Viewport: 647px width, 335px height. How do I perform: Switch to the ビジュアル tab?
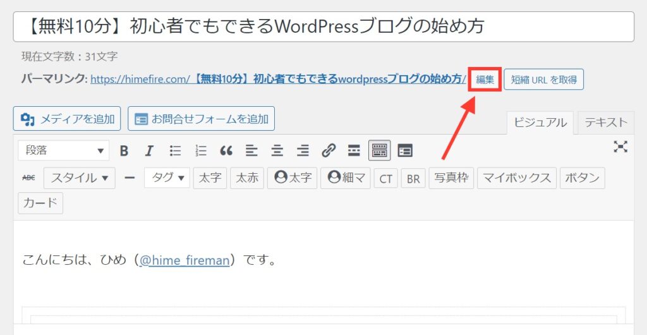(x=540, y=123)
